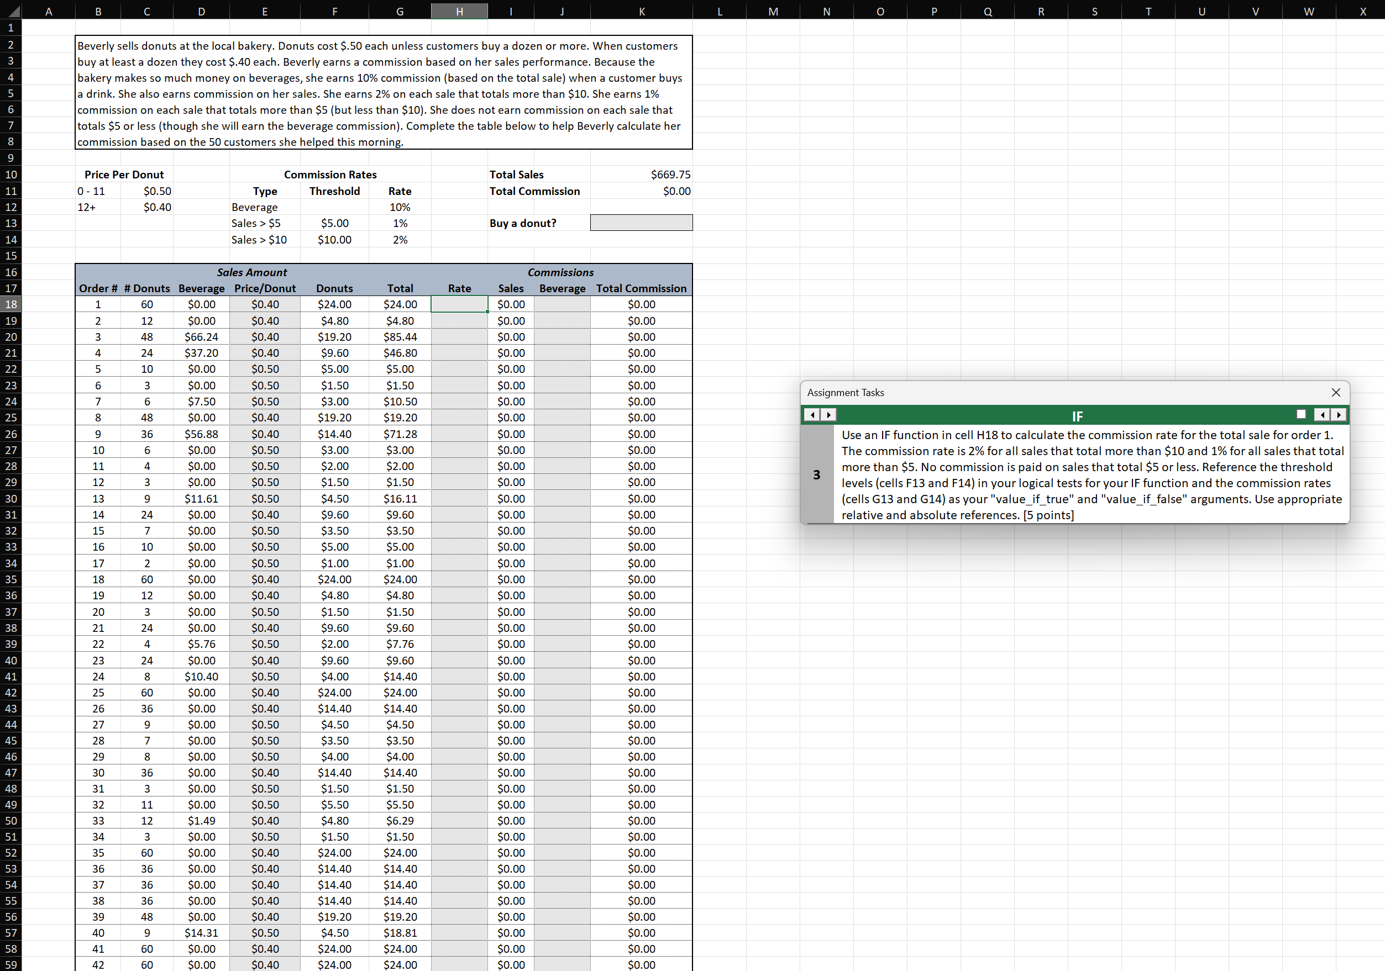Viewport: 1385px width, 971px height.
Task: Select column header H
Action: [459, 10]
